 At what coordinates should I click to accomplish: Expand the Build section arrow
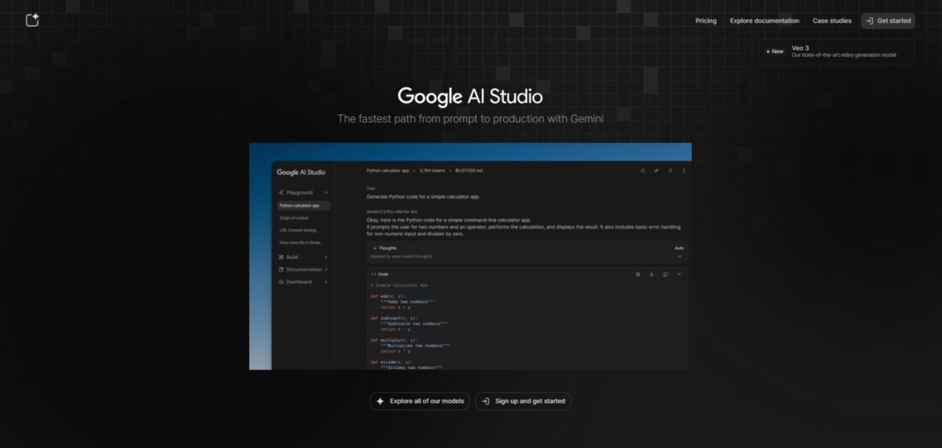point(326,257)
